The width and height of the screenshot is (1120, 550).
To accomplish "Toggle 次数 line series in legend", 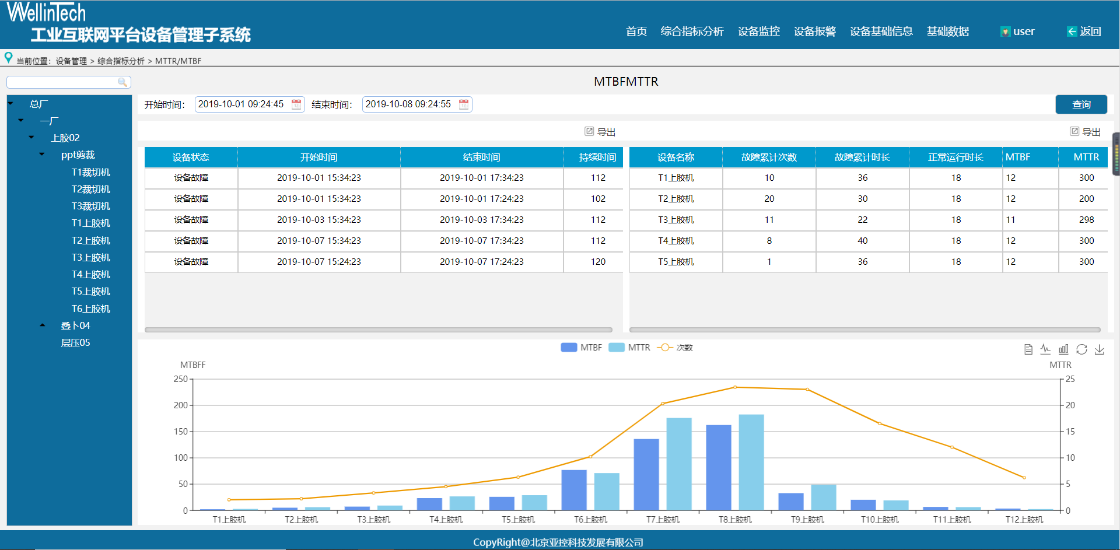I will tap(675, 348).
